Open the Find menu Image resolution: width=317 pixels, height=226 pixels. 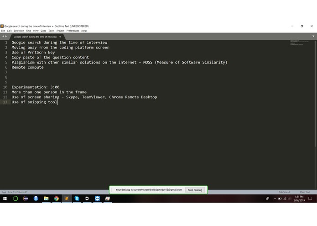coord(28,31)
